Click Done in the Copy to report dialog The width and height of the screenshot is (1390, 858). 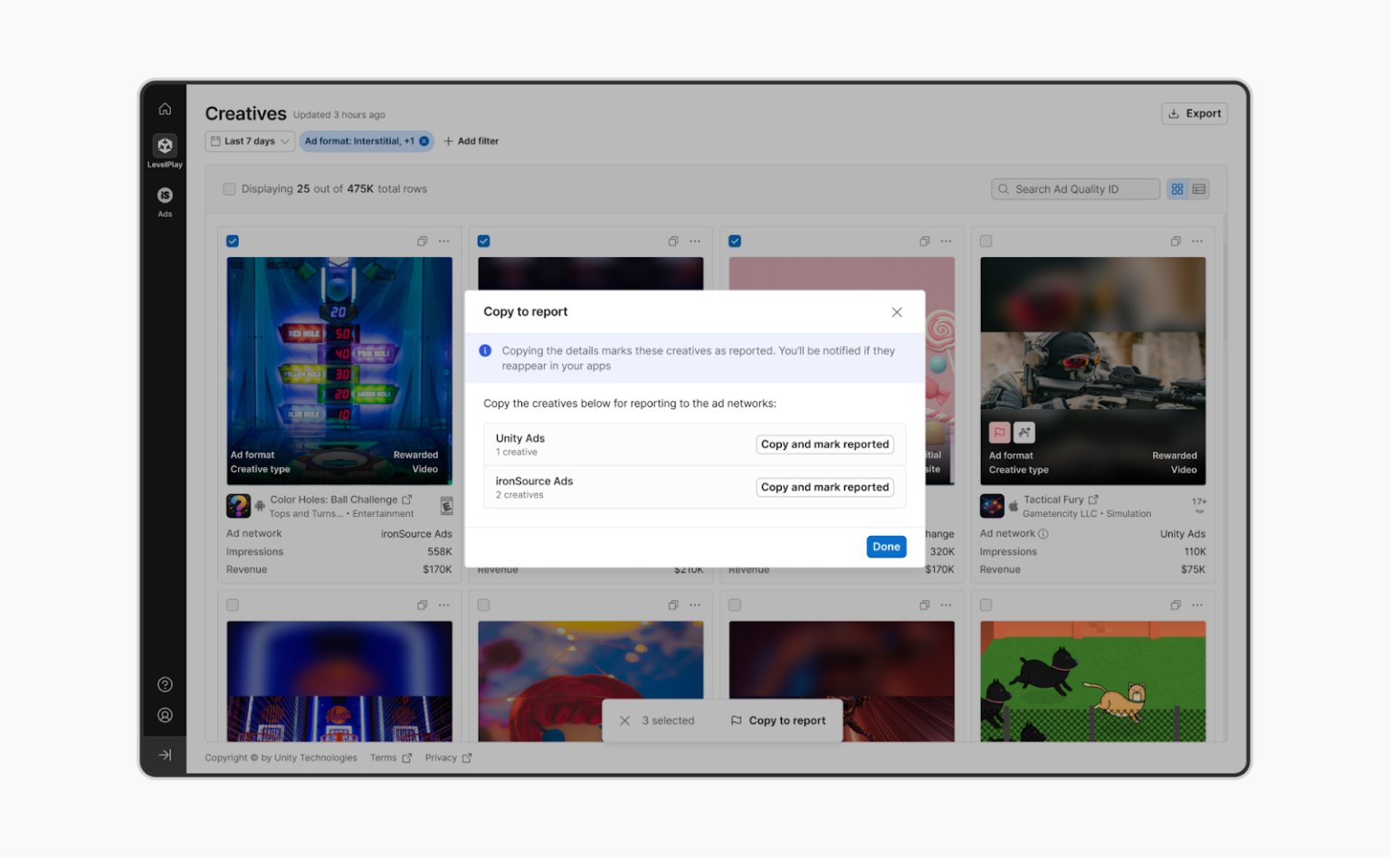(x=885, y=547)
